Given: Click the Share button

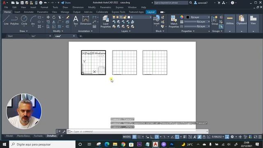Looking at the screenshot, I should (x=66, y=3).
